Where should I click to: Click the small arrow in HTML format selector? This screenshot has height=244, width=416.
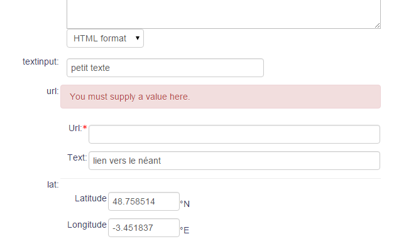pos(138,38)
